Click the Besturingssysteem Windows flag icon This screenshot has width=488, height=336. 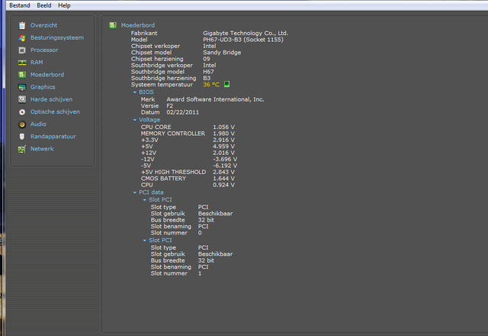tap(22, 37)
